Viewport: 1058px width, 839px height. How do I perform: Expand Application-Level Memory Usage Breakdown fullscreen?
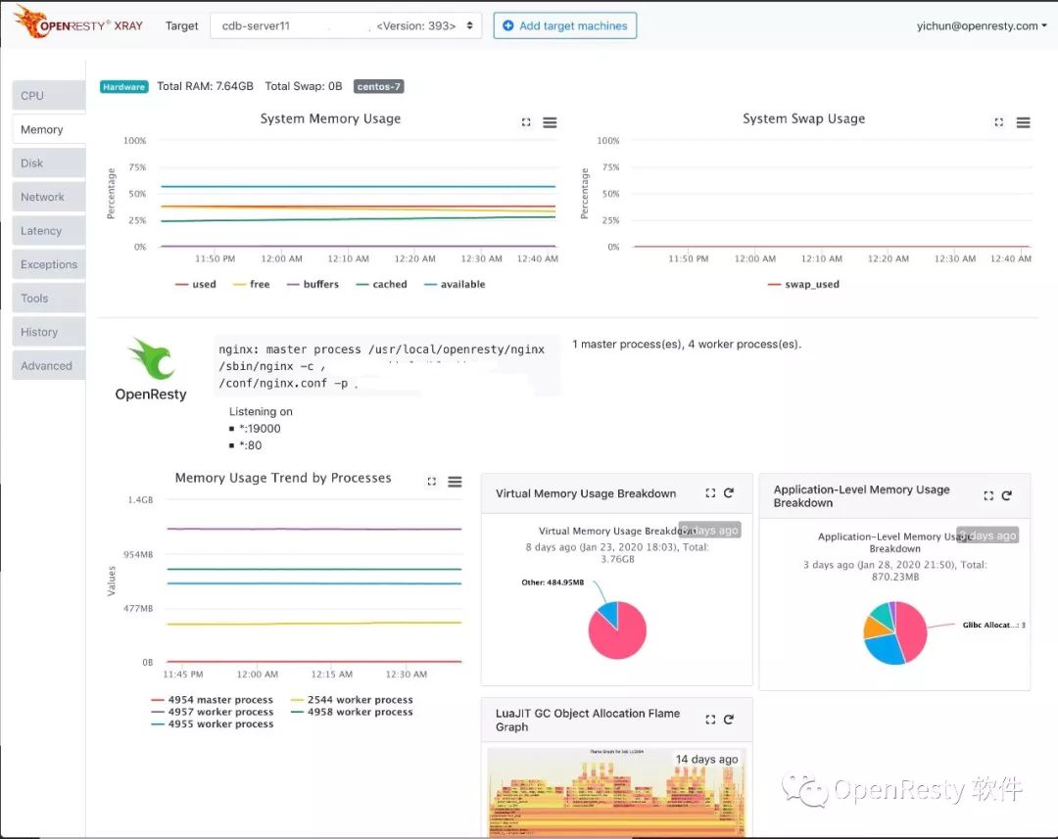click(x=988, y=495)
